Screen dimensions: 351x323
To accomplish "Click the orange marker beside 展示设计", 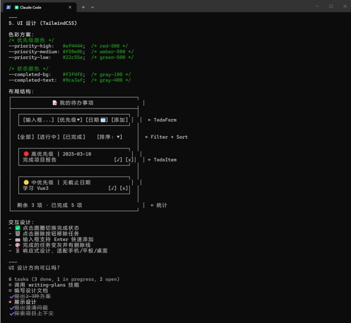I will (10, 302).
